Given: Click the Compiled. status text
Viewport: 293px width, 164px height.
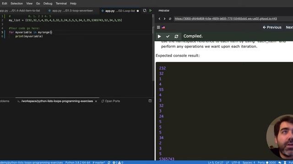Looking at the screenshot, I should 193,36.
